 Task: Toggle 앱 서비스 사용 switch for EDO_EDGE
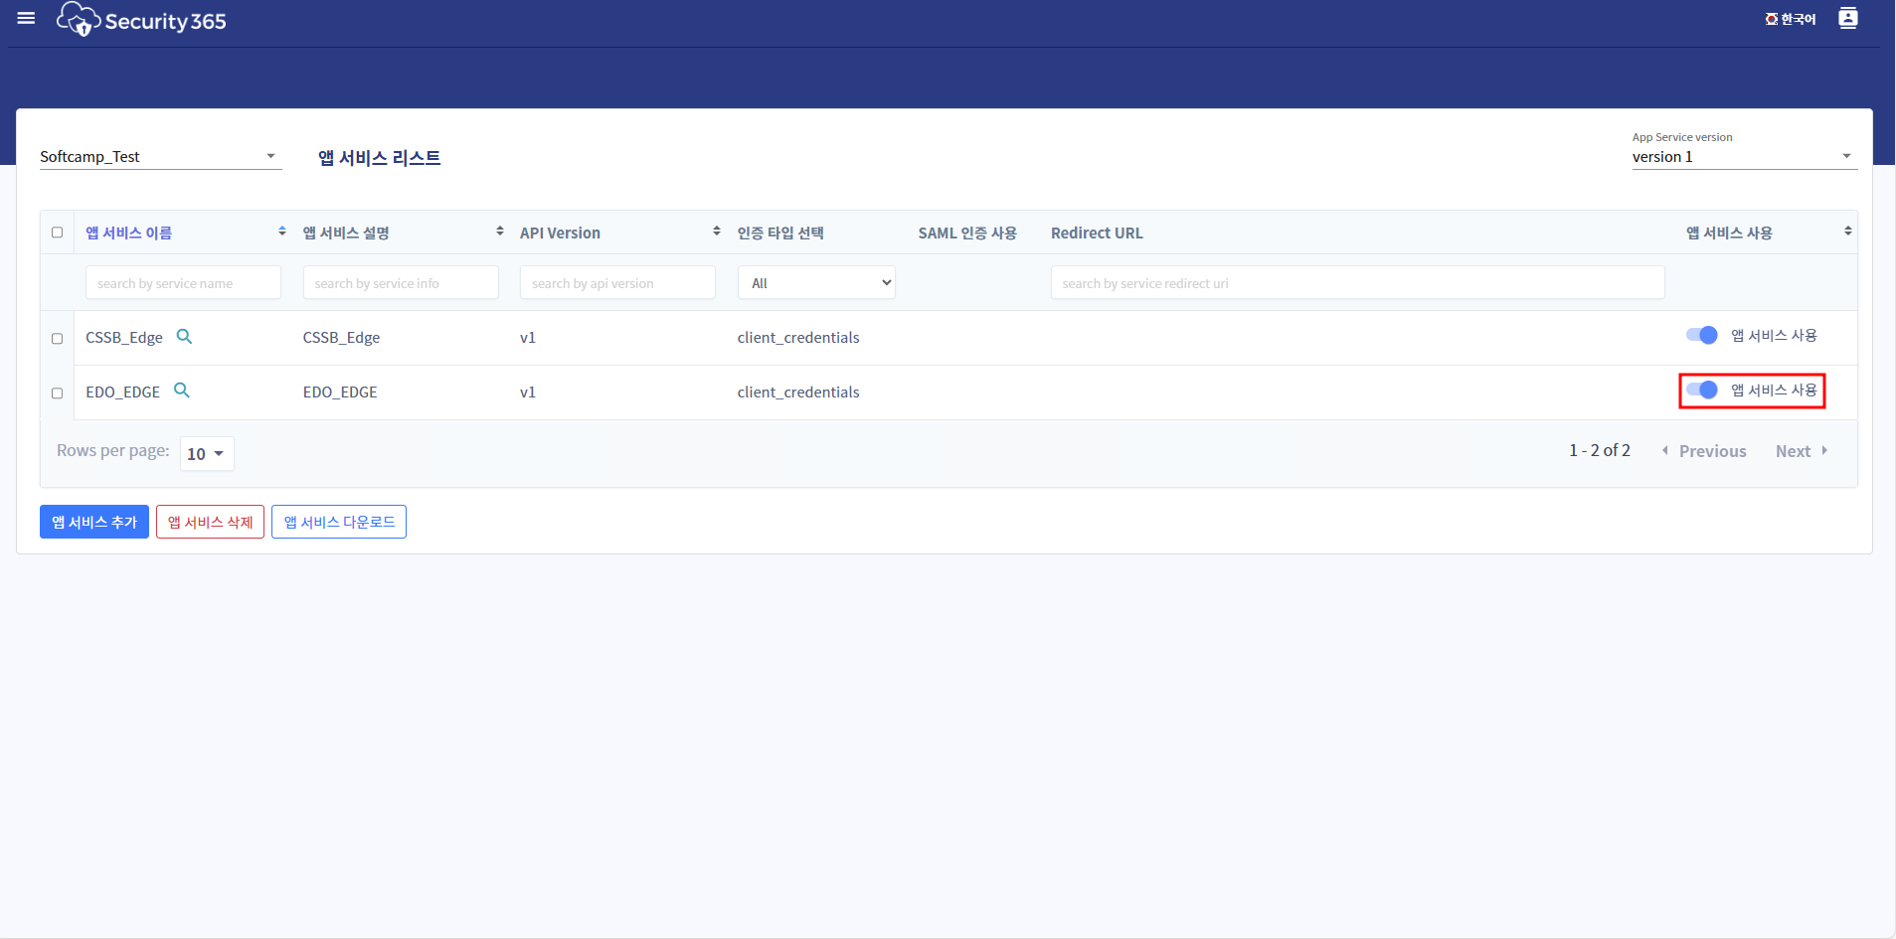[1701, 391]
